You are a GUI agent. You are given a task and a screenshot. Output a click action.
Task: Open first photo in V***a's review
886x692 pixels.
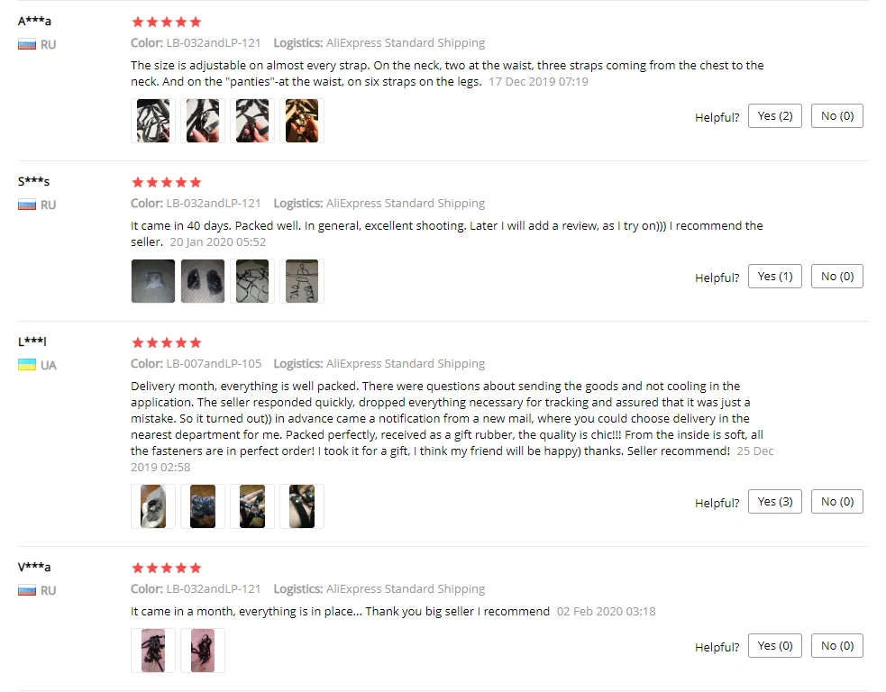(153, 651)
